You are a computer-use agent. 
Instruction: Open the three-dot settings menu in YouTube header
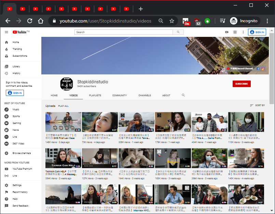click(x=243, y=32)
